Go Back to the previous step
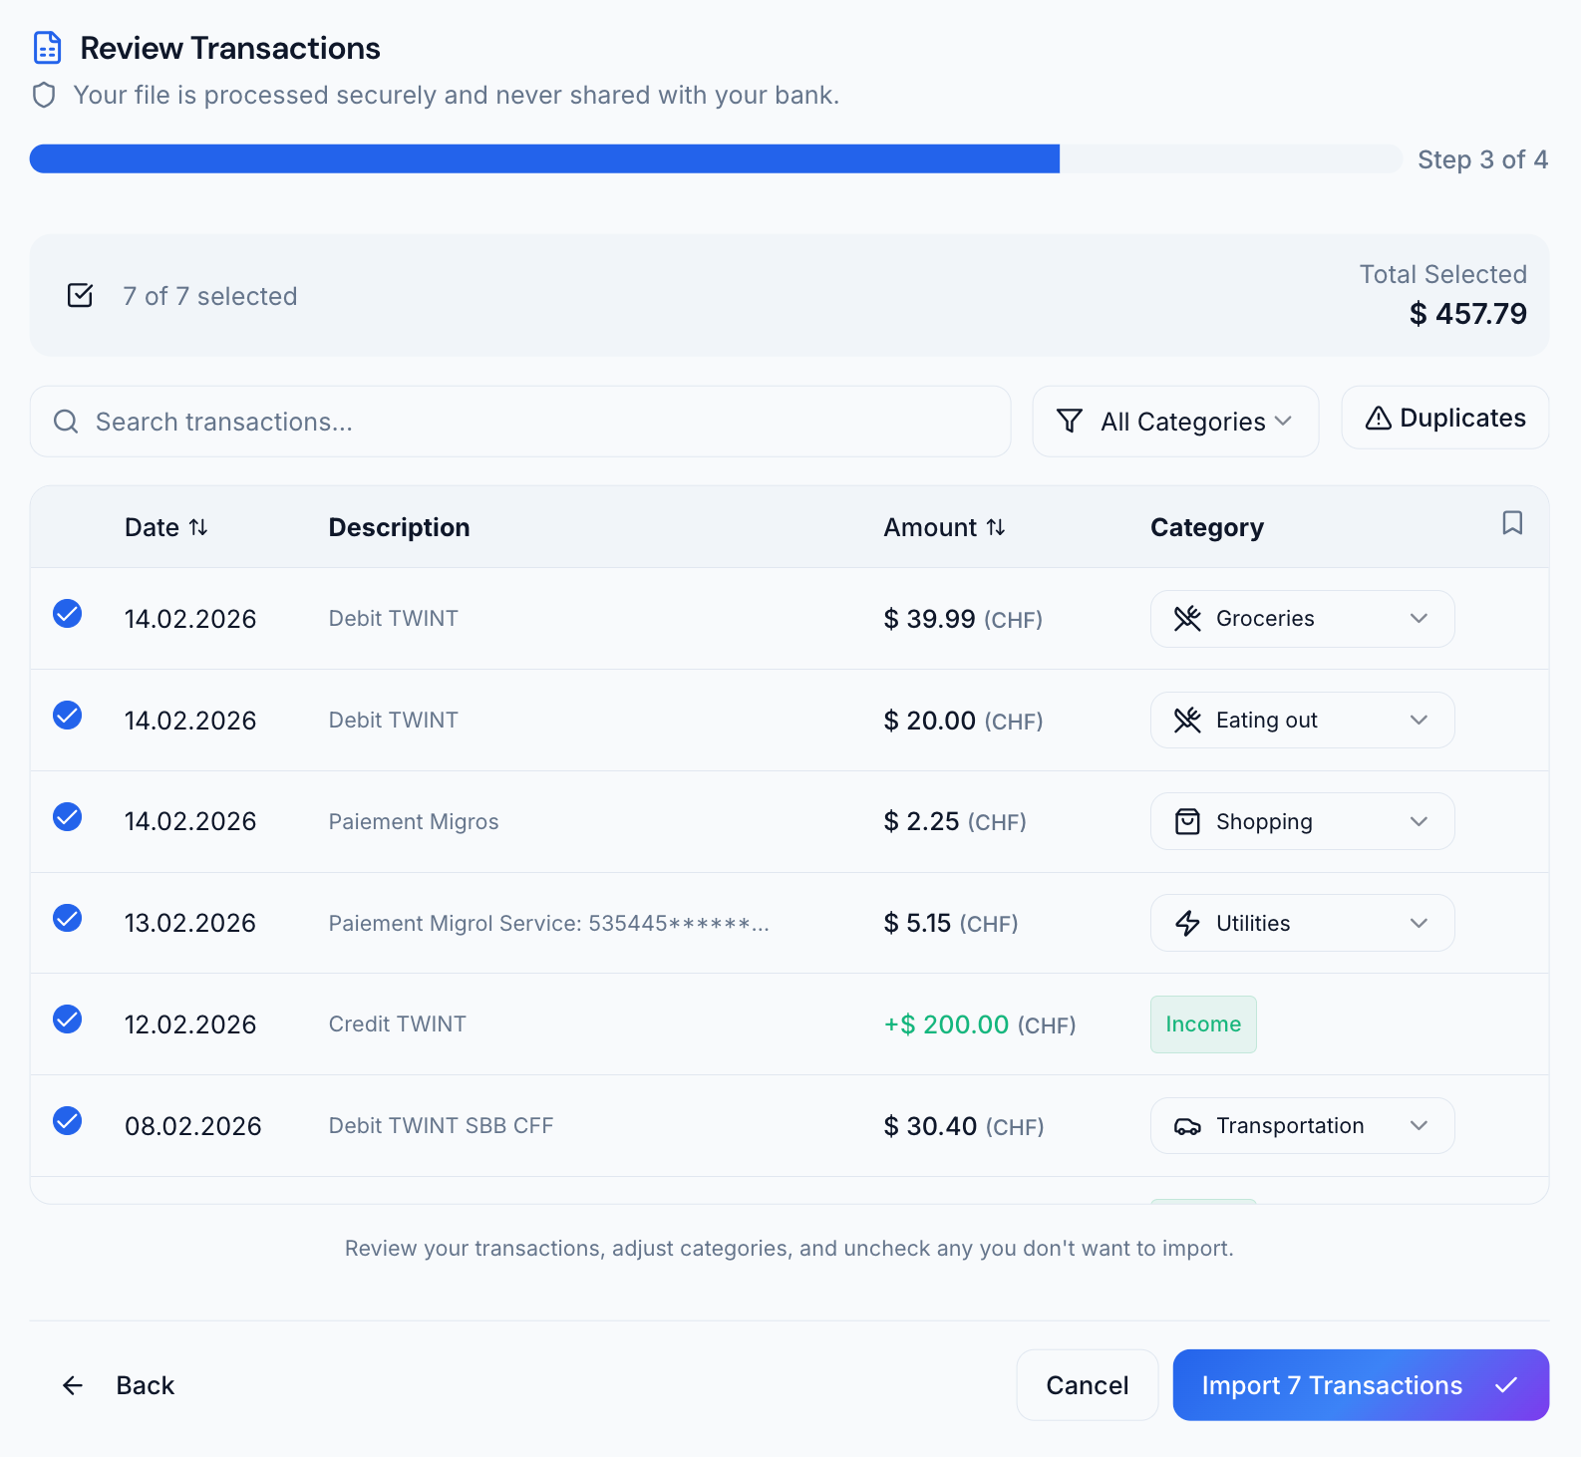Image resolution: width=1581 pixels, height=1457 pixels. (120, 1385)
